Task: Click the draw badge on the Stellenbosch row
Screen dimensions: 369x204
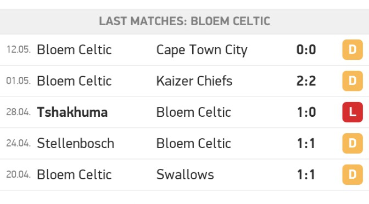Action: pyautogui.click(x=353, y=143)
